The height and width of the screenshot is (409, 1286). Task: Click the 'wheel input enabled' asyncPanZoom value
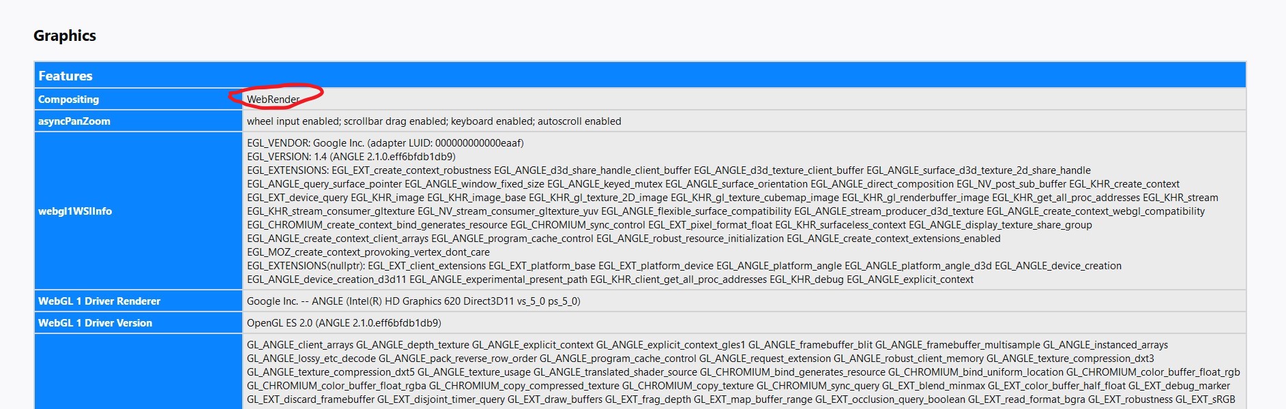(x=434, y=121)
